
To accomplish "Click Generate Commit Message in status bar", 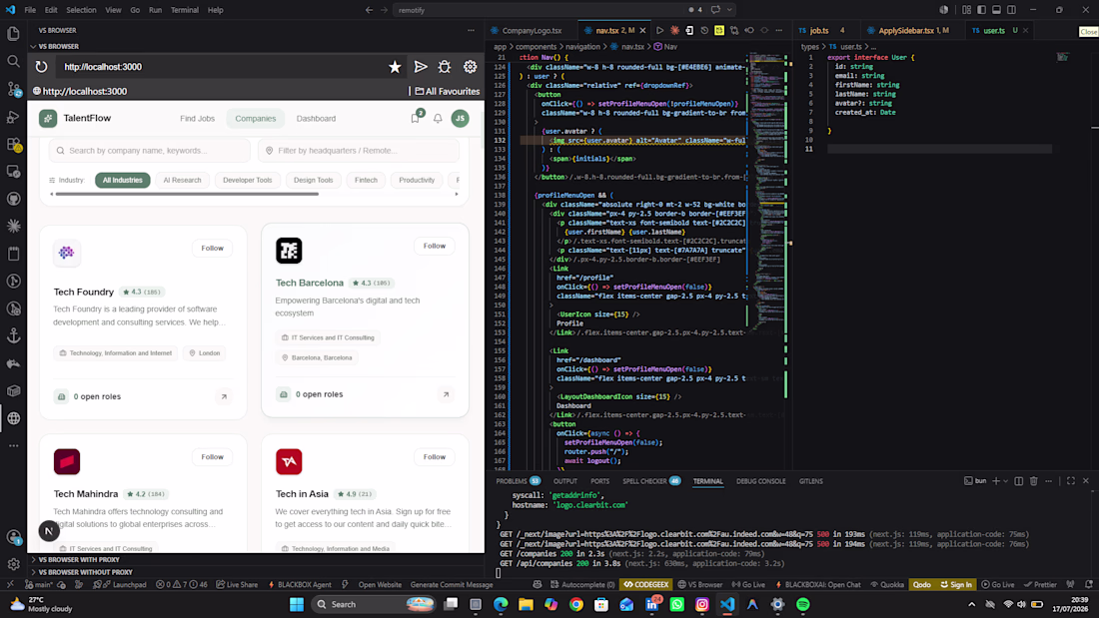I will pos(452,584).
